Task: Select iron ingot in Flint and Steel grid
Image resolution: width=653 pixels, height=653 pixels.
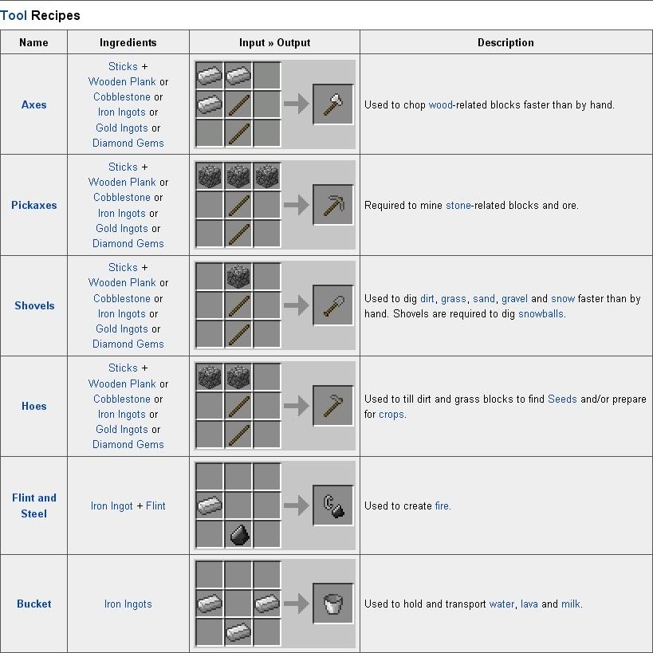Action: [x=210, y=505]
